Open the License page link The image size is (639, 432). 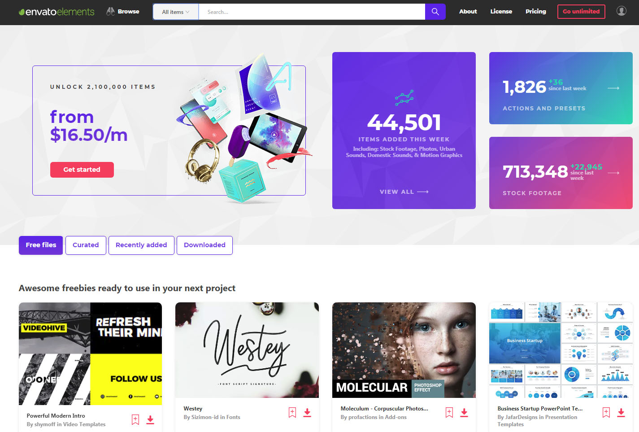(501, 12)
